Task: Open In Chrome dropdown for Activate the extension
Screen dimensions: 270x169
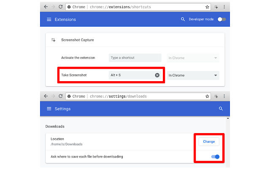Action: pyautogui.click(x=193, y=58)
